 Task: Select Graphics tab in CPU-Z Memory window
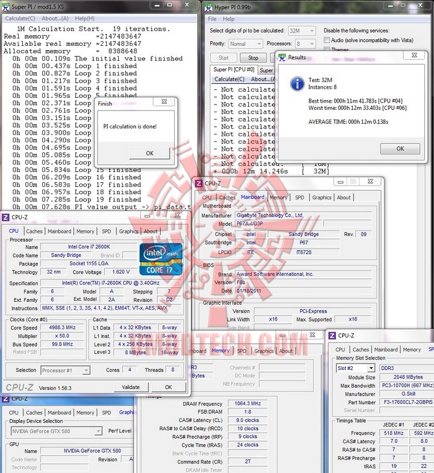pyautogui.click(x=264, y=351)
